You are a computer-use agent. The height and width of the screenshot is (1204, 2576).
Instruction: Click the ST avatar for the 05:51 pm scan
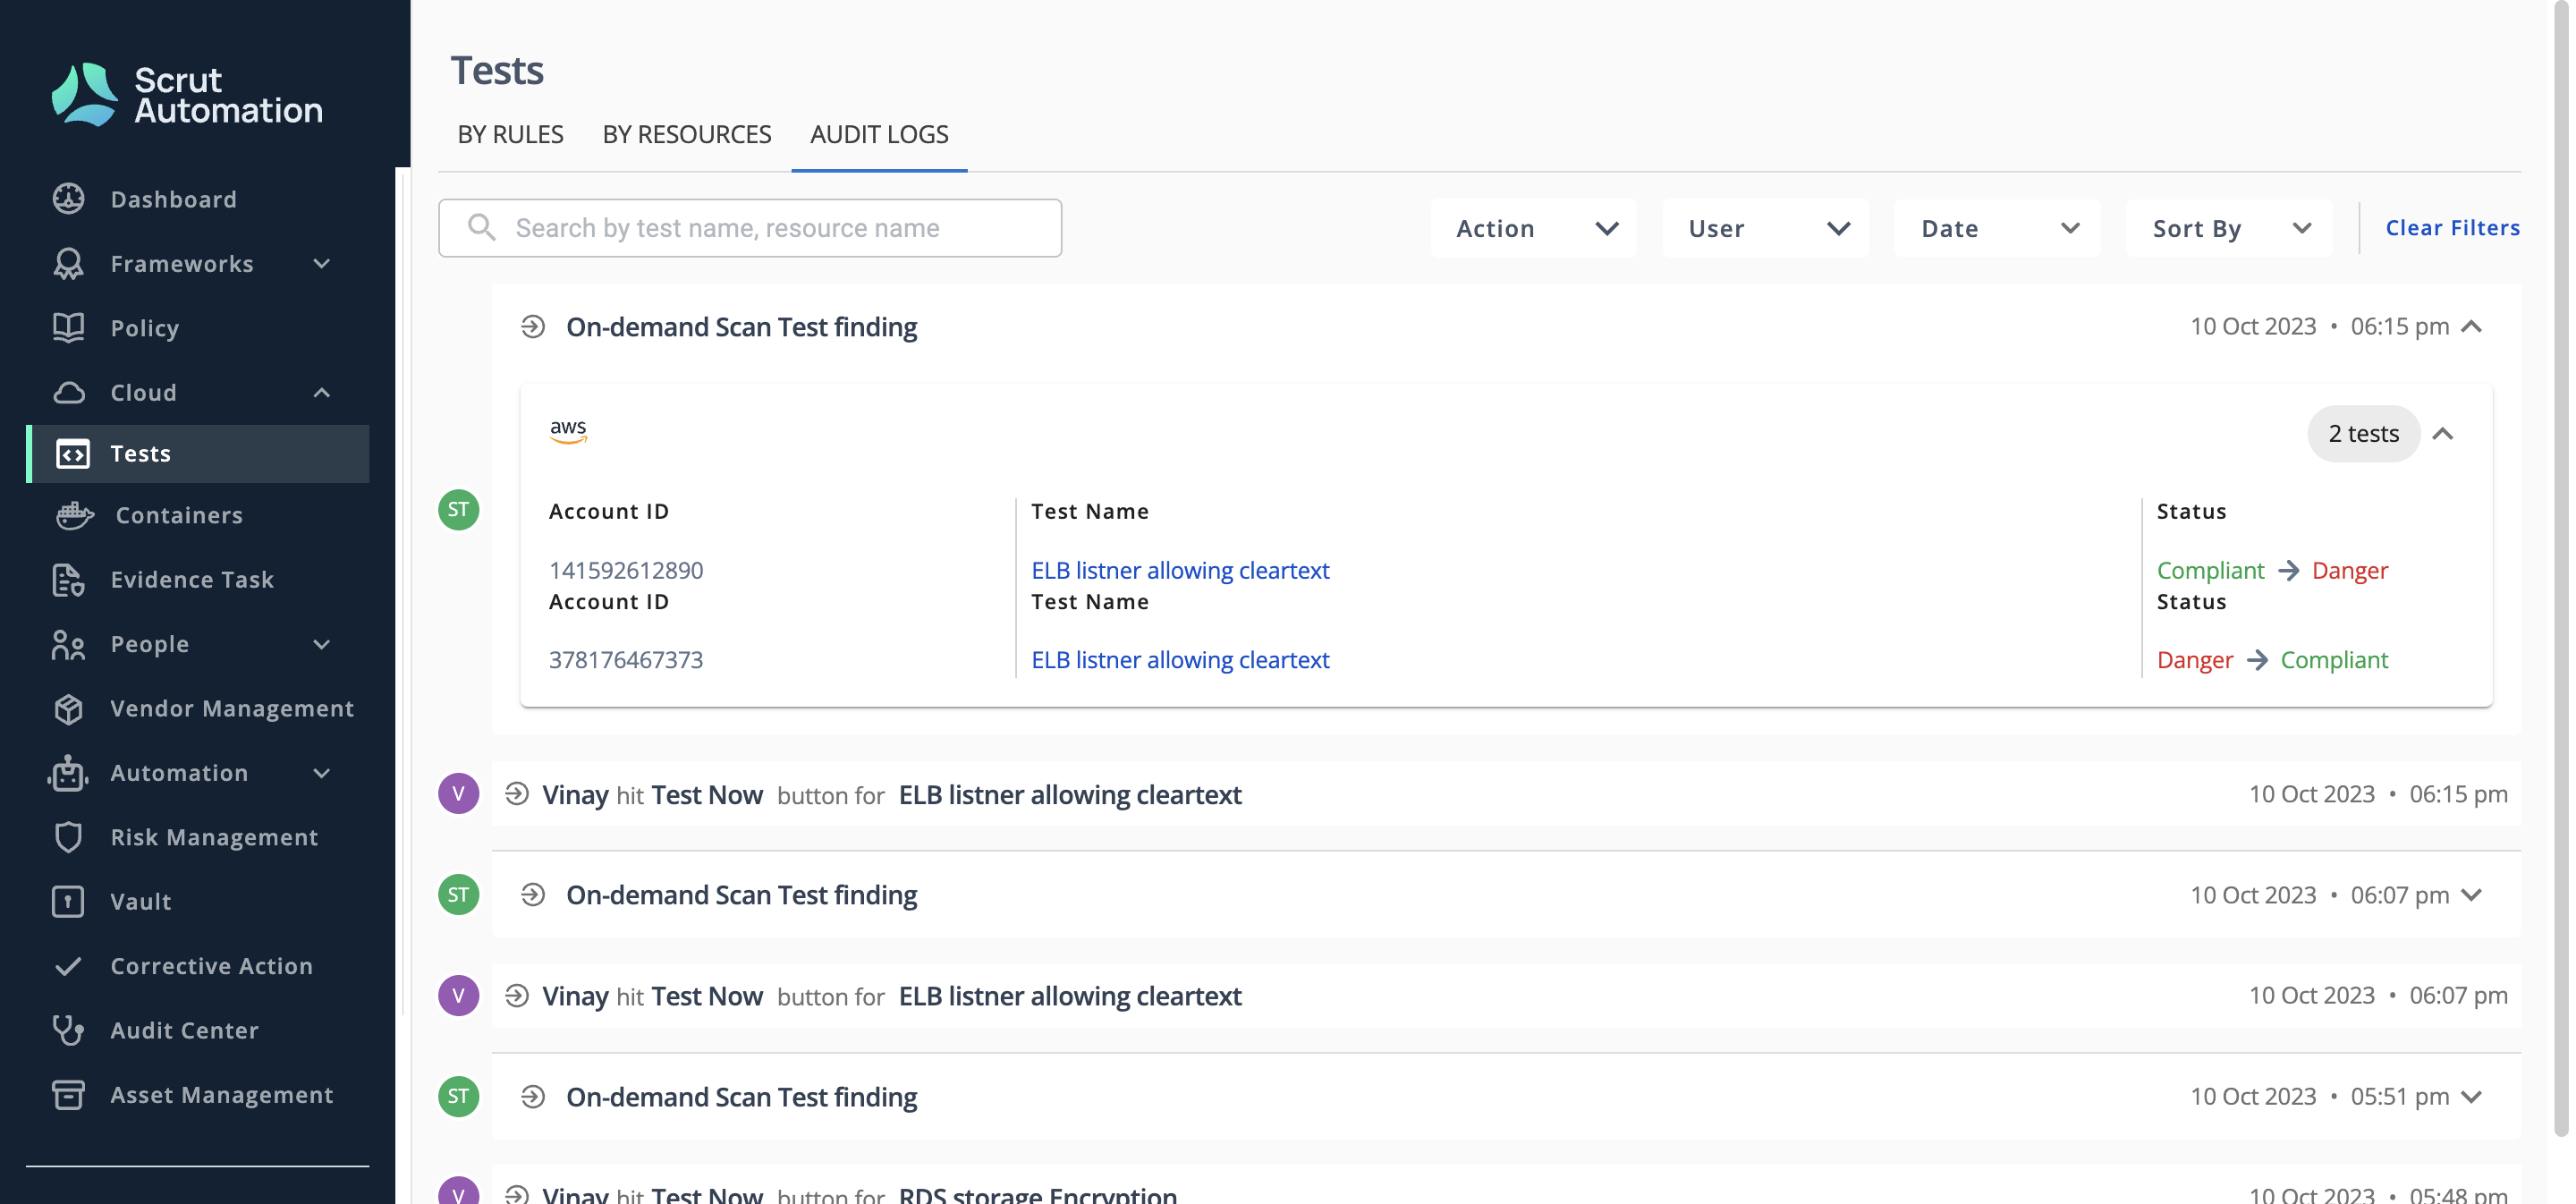click(458, 1097)
